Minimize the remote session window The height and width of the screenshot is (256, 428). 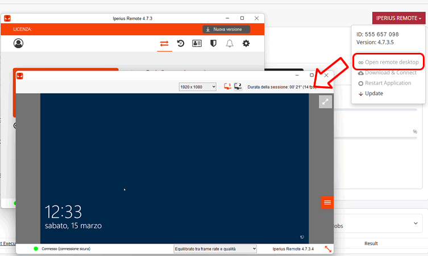[x=297, y=75]
